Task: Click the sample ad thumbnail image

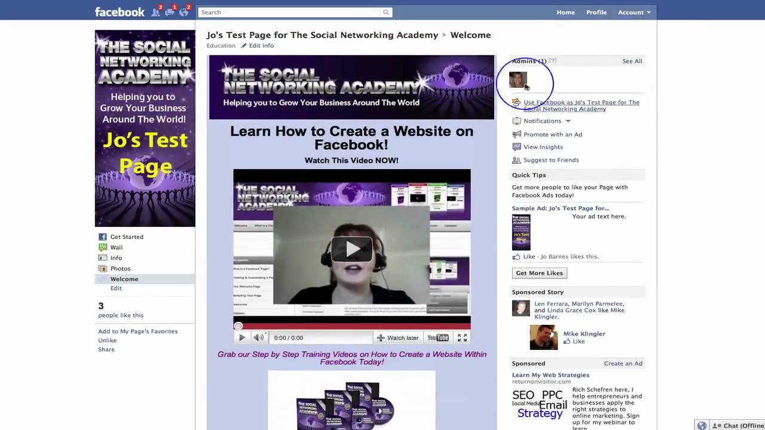Action: [521, 232]
